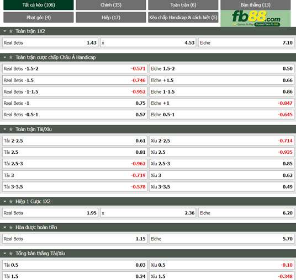Screen dimensions: 296x280
Task: Select Real Betis -1.5 at -0.746
Action: [75, 80]
